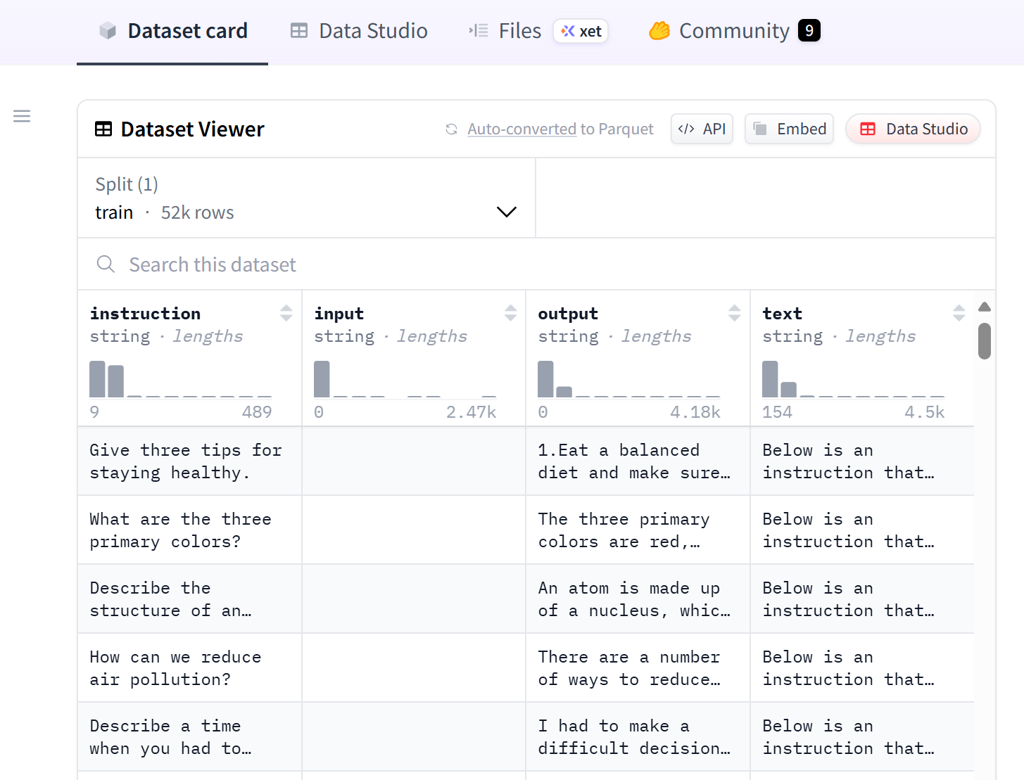Toggle sort arrows on text column
Image resolution: width=1024 pixels, height=780 pixels.
(x=959, y=313)
